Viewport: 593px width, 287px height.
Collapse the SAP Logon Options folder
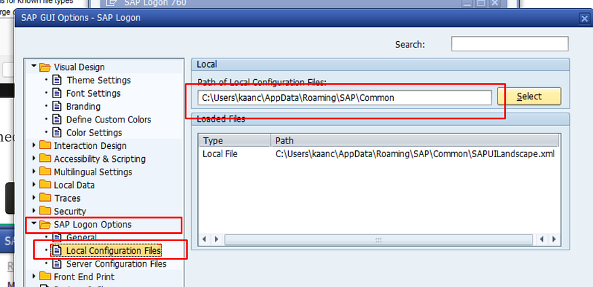coord(34,224)
